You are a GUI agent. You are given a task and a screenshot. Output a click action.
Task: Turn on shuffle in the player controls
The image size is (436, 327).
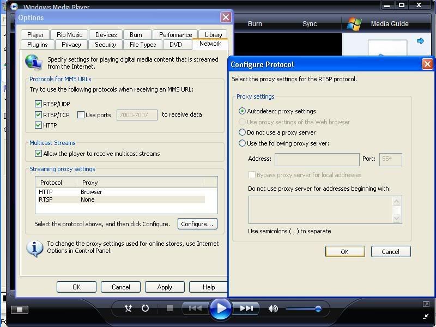coord(128,308)
